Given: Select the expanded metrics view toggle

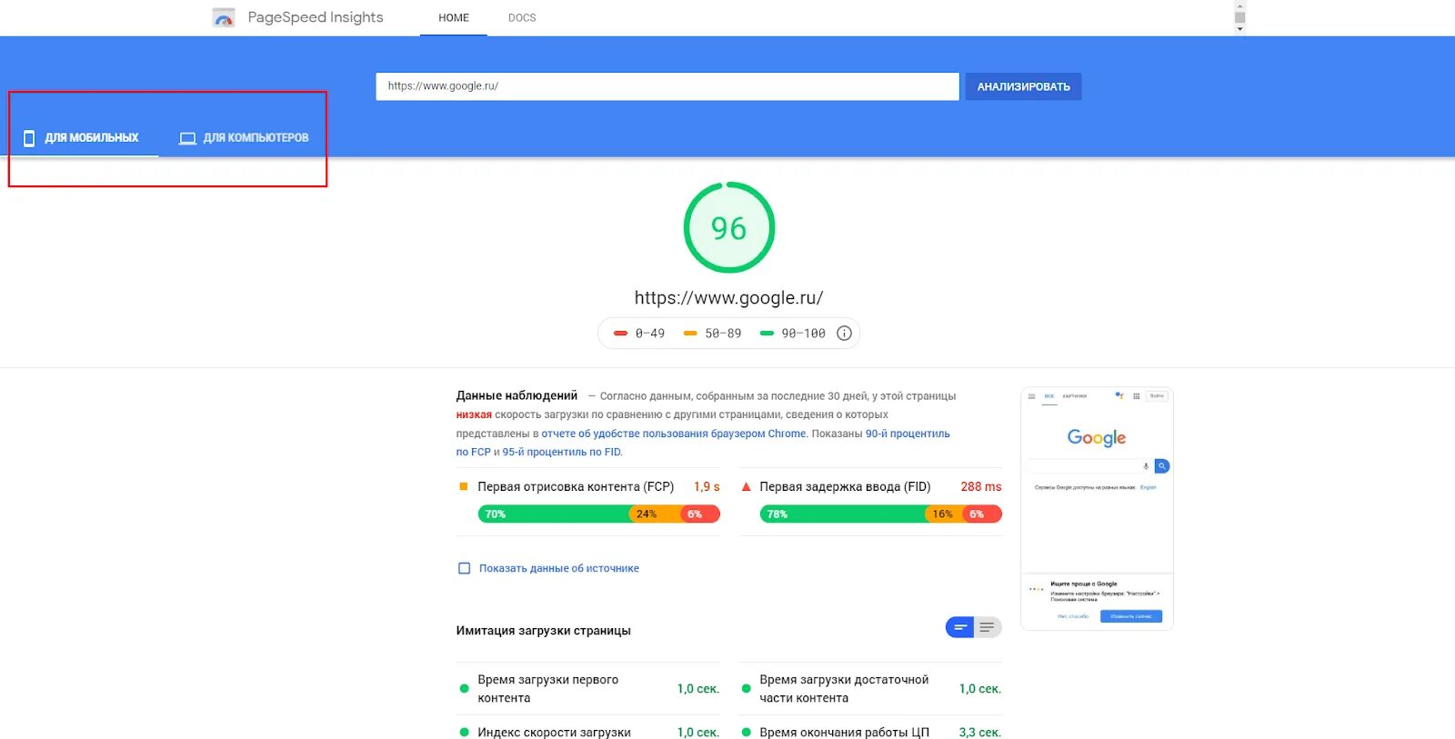Looking at the screenshot, I should click(x=988, y=627).
